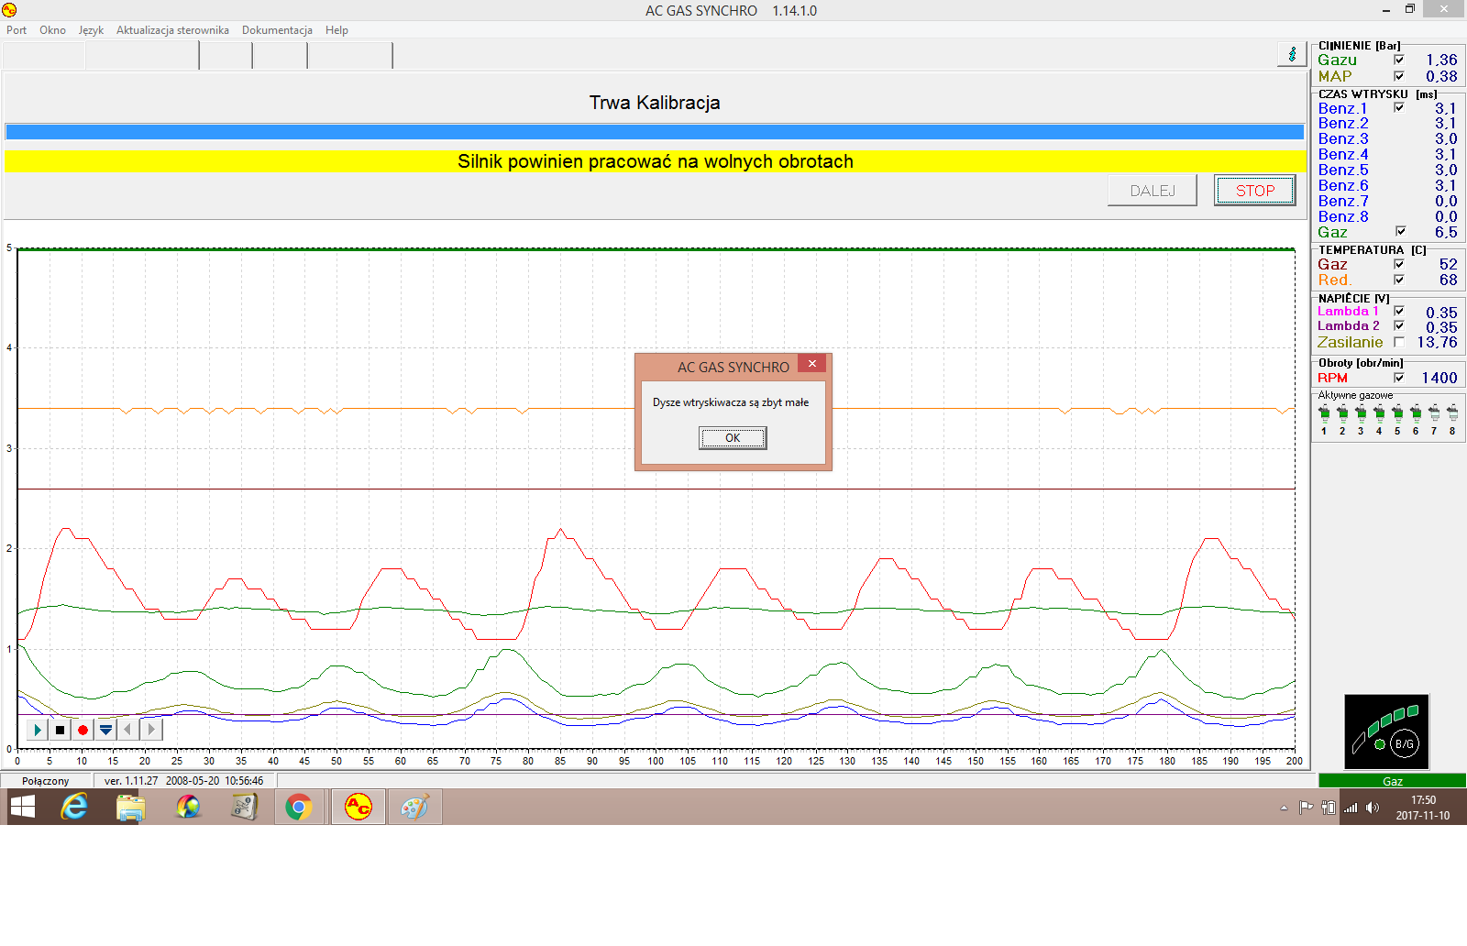Open the Dokumentacja menu
The height and width of the screenshot is (946, 1467).
[x=277, y=30]
